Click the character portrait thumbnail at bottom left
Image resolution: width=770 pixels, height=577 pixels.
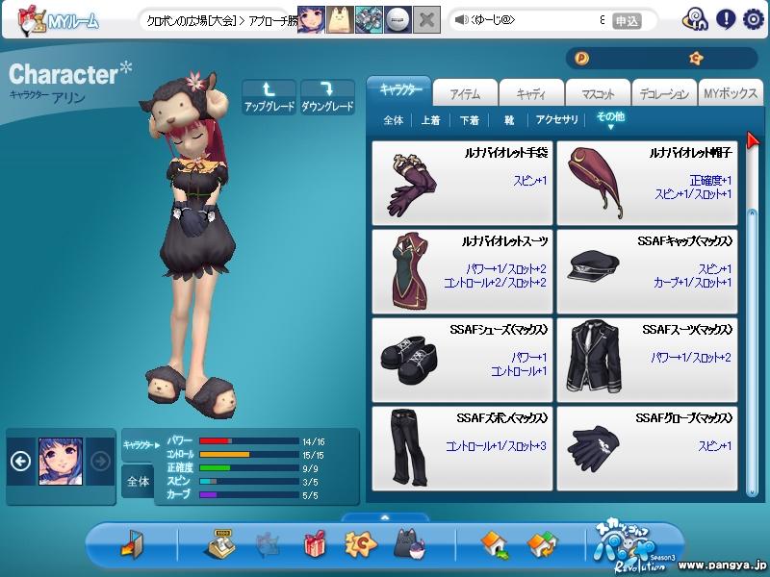[61, 462]
